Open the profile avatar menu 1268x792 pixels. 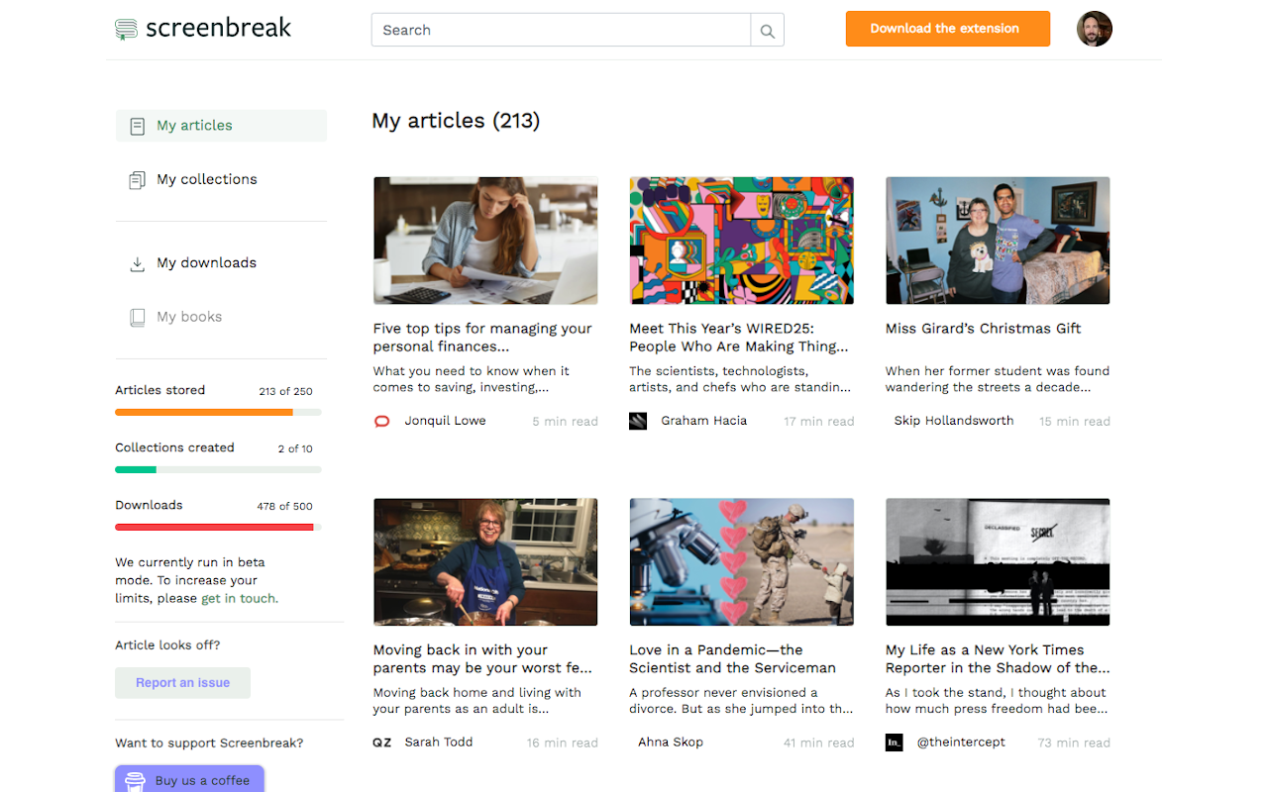click(x=1095, y=29)
